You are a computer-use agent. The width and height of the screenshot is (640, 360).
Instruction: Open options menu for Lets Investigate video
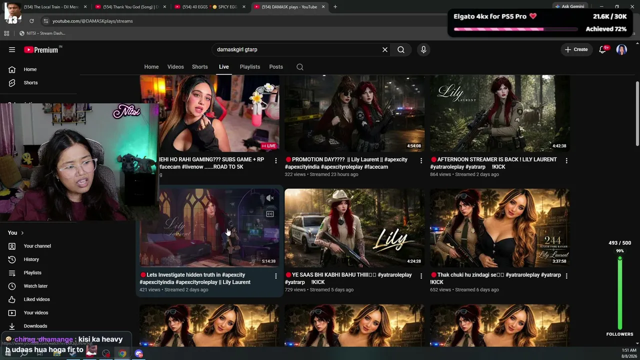click(275, 276)
